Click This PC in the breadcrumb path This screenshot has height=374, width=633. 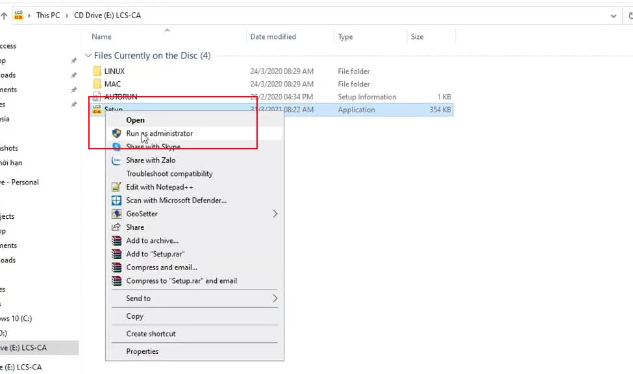tap(48, 16)
